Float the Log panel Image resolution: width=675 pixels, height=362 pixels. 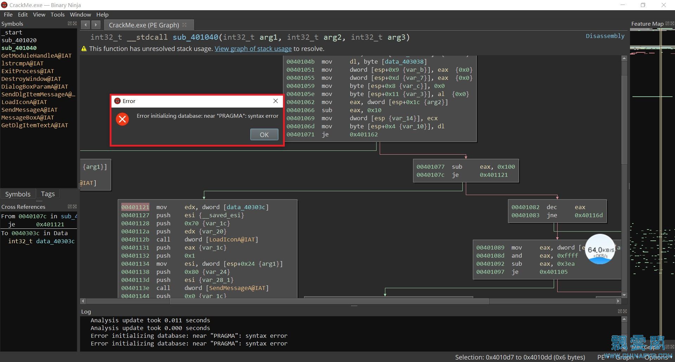click(x=620, y=311)
